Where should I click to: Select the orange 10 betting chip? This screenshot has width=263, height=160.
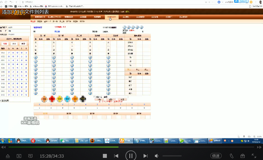pyautogui.click(x=44, y=99)
